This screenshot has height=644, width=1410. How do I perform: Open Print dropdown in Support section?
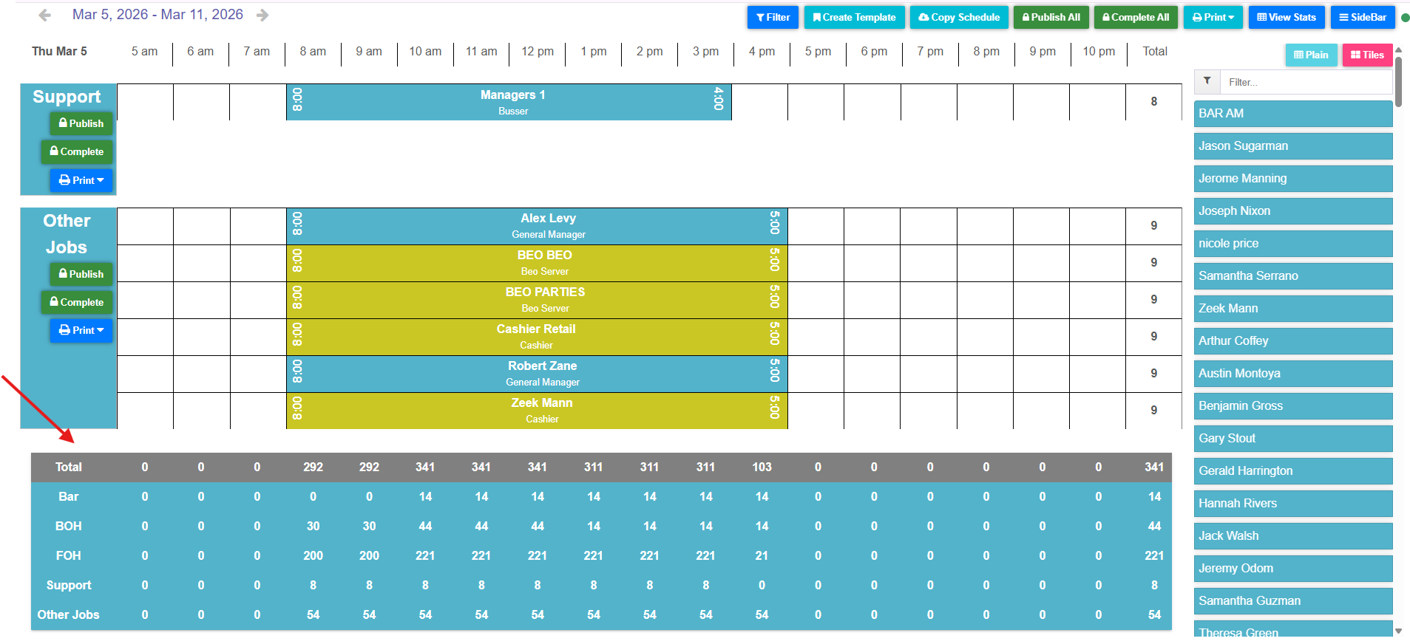point(81,180)
